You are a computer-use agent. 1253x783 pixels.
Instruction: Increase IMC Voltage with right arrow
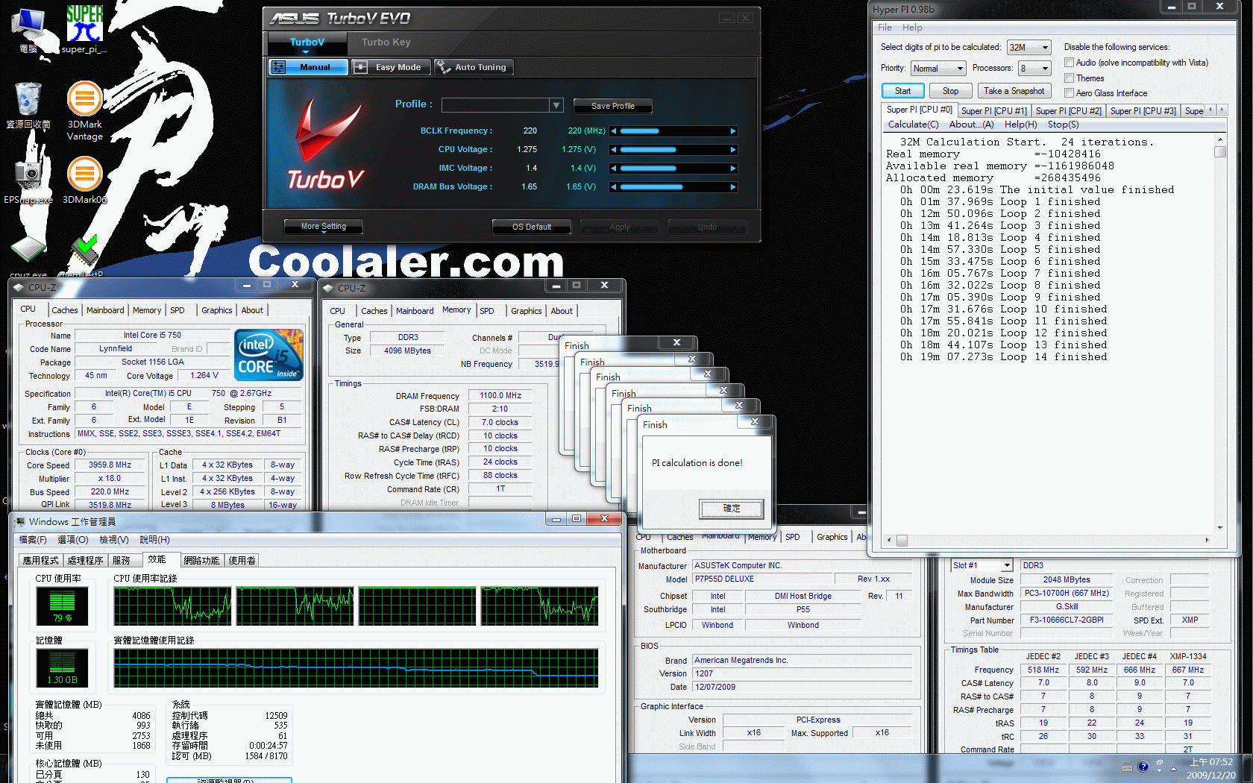point(733,169)
